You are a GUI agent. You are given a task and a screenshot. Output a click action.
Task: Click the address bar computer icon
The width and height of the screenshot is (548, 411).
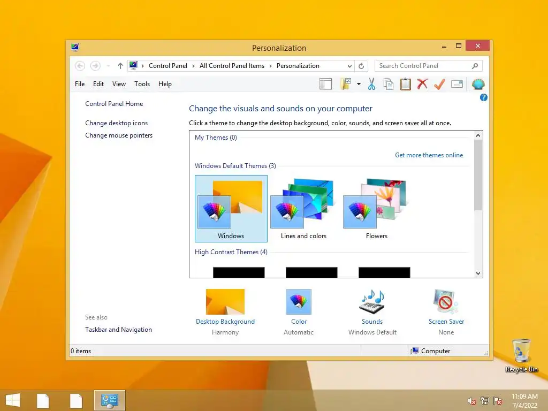tap(133, 65)
